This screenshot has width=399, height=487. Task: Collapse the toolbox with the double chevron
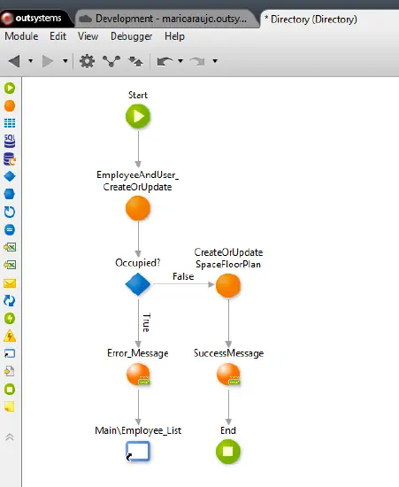click(10, 437)
